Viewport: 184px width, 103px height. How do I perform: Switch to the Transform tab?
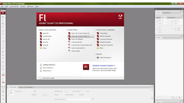(x=171, y=17)
